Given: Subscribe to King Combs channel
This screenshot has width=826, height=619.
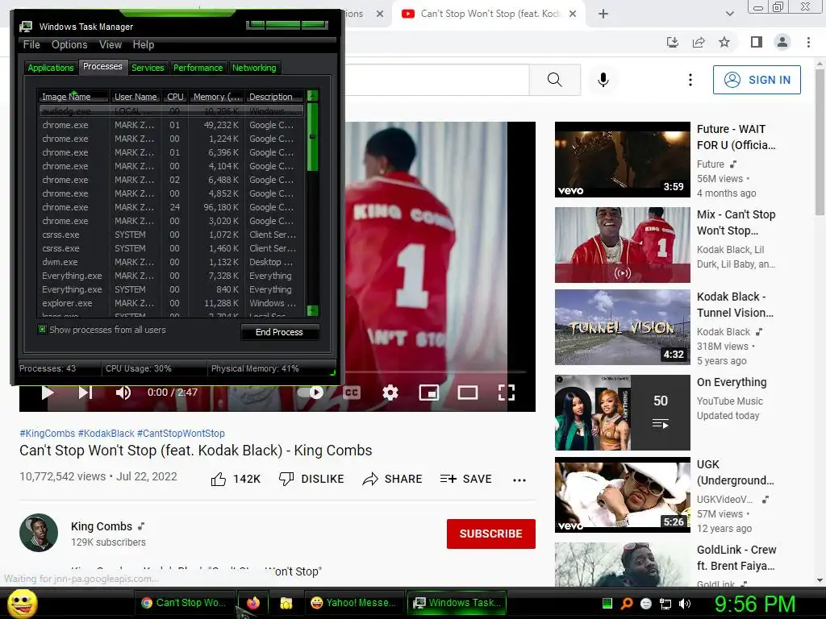Looking at the screenshot, I should pyautogui.click(x=491, y=534).
